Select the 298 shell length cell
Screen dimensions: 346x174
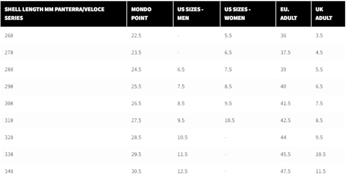click(x=9, y=86)
